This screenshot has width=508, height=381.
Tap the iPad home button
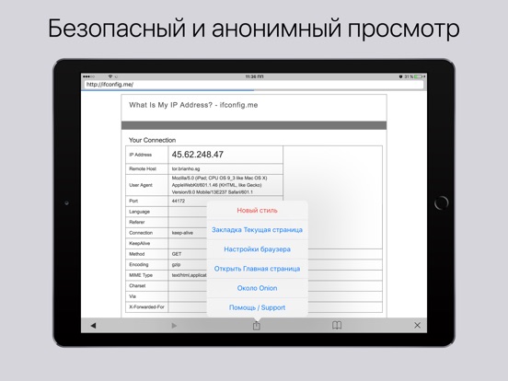(x=441, y=202)
